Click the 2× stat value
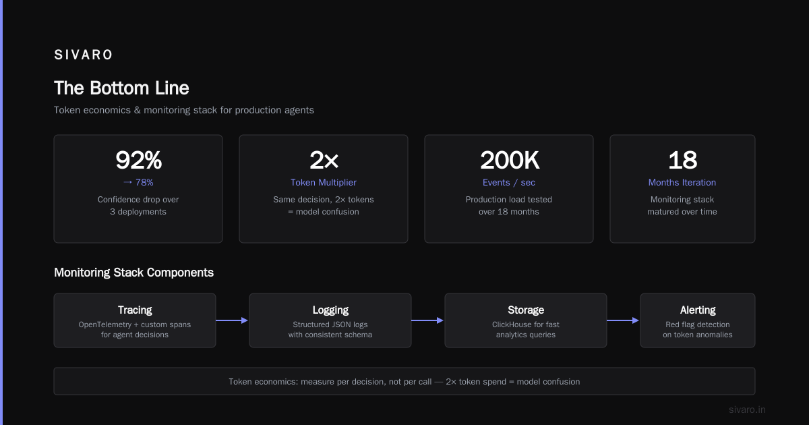The image size is (809, 425). click(x=324, y=160)
